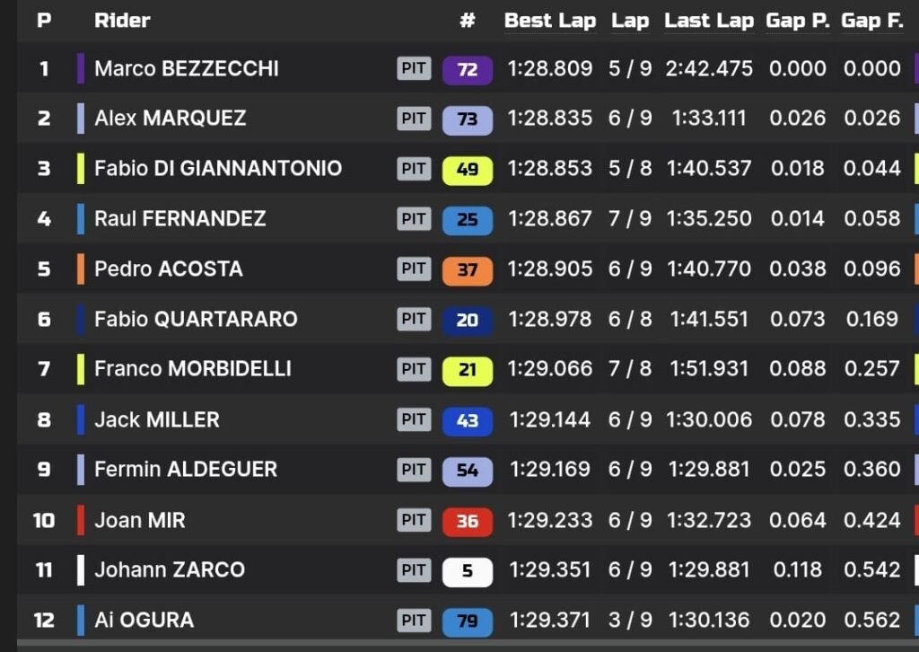Click the PIT badge for Jack Miller
Screen dimensions: 919x652
point(414,419)
